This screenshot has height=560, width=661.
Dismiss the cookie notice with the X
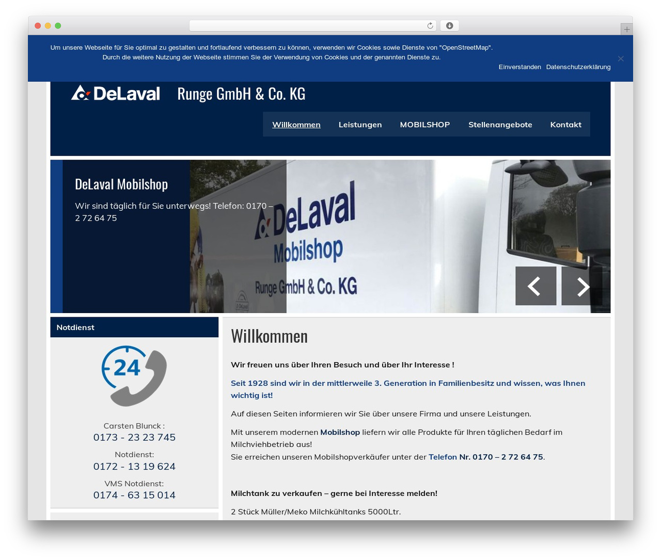[621, 58]
